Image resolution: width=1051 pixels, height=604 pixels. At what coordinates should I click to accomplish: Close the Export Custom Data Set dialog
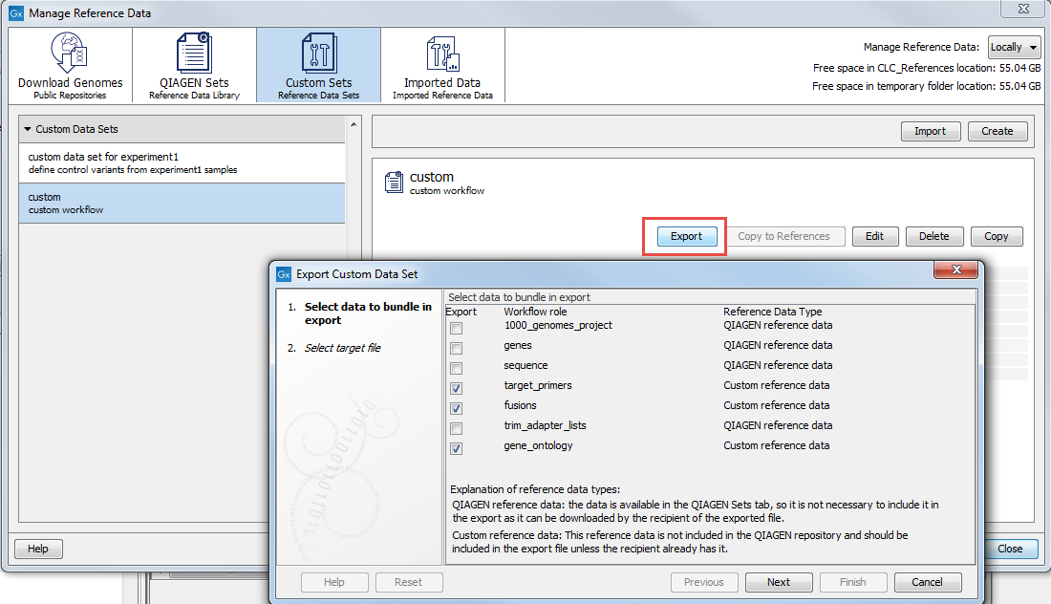(x=959, y=273)
